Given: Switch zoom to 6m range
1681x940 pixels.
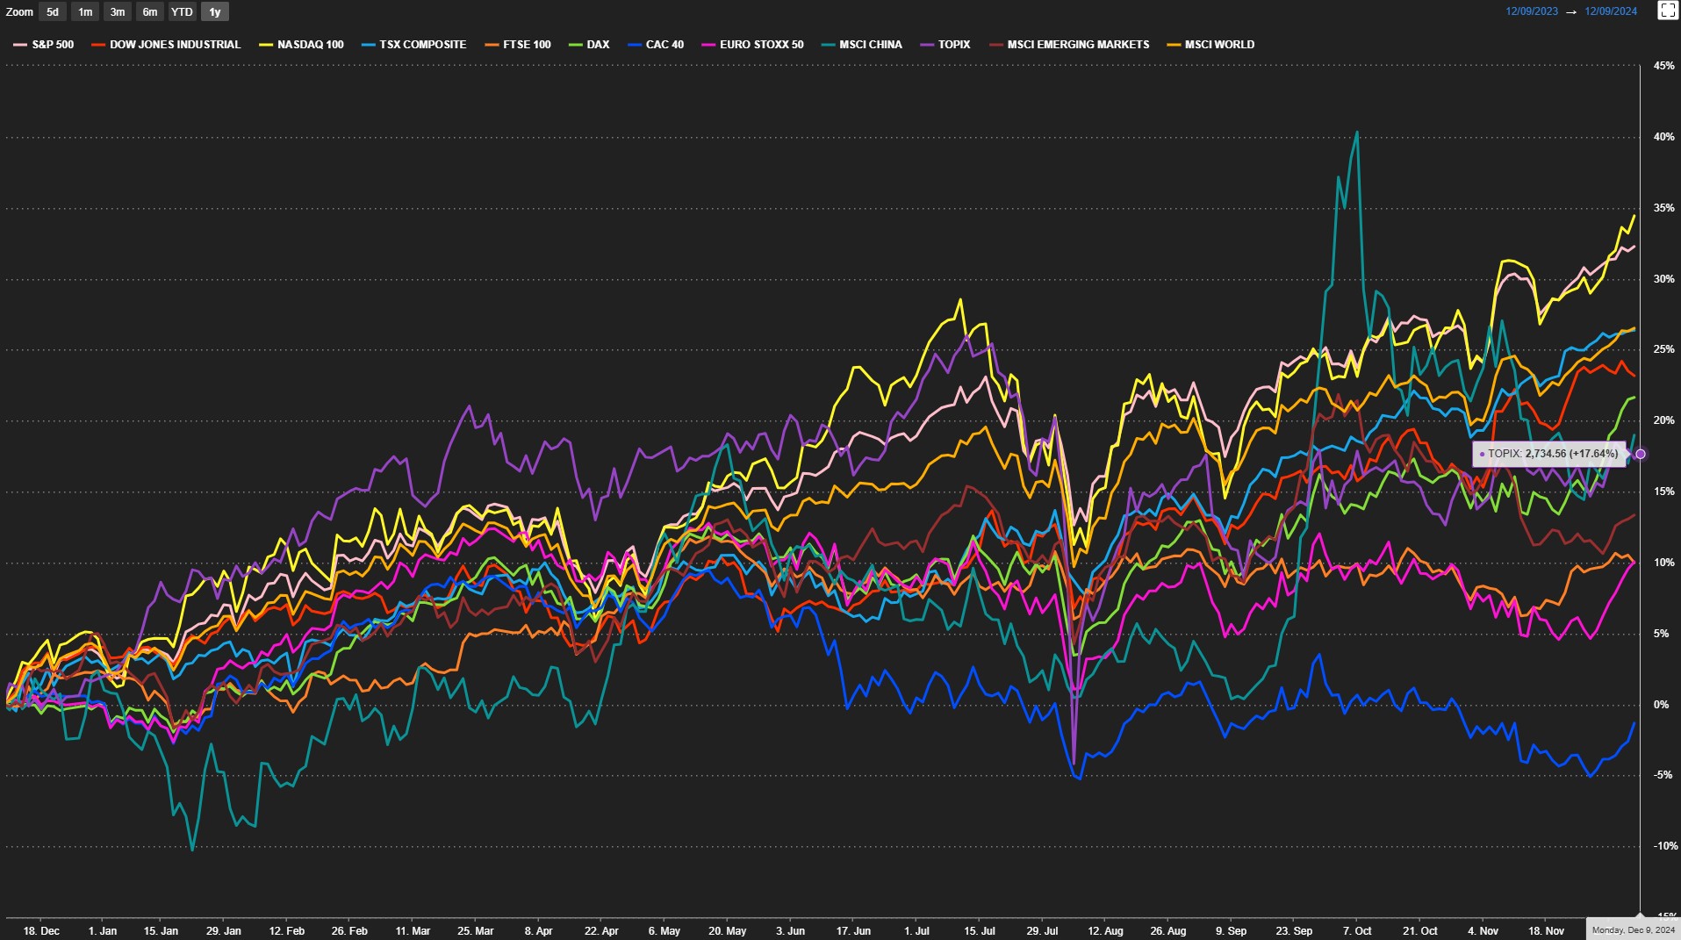Looking at the screenshot, I should [x=150, y=12].
